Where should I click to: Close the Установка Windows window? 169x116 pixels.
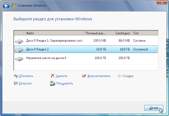coord(162,2)
